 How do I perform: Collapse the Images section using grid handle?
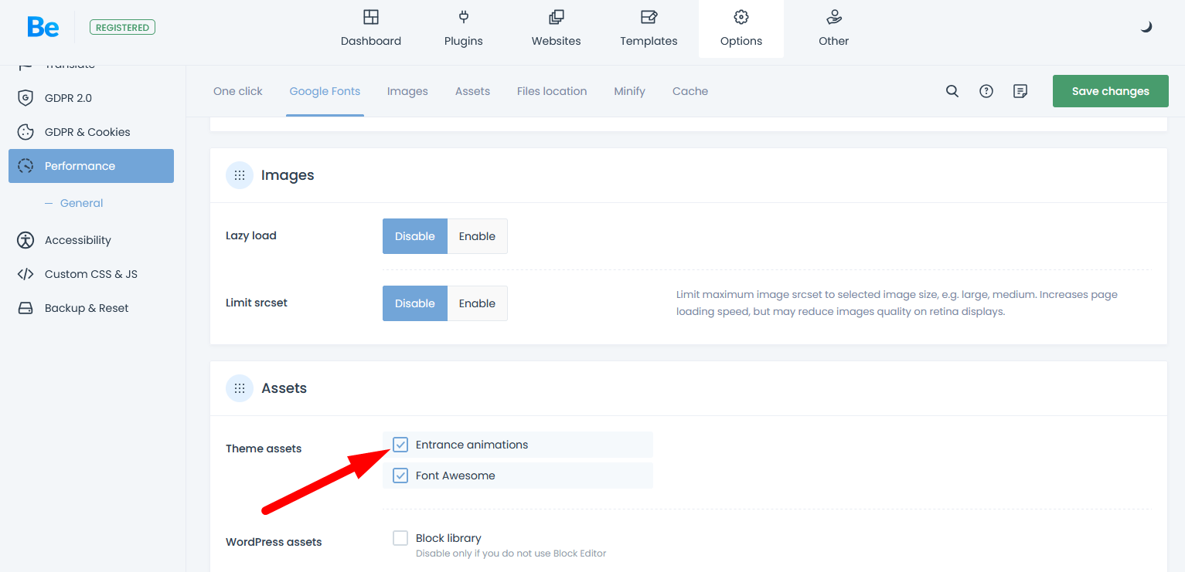point(240,175)
